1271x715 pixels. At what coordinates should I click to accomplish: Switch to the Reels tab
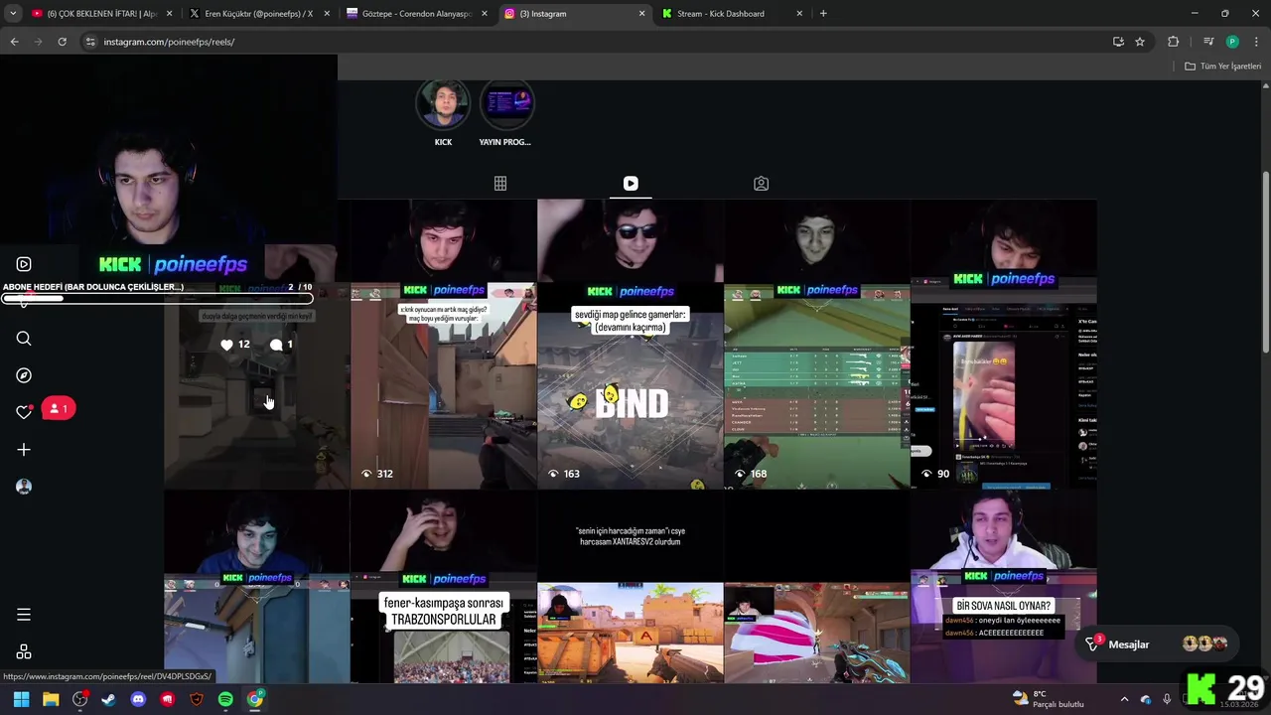[x=631, y=184]
